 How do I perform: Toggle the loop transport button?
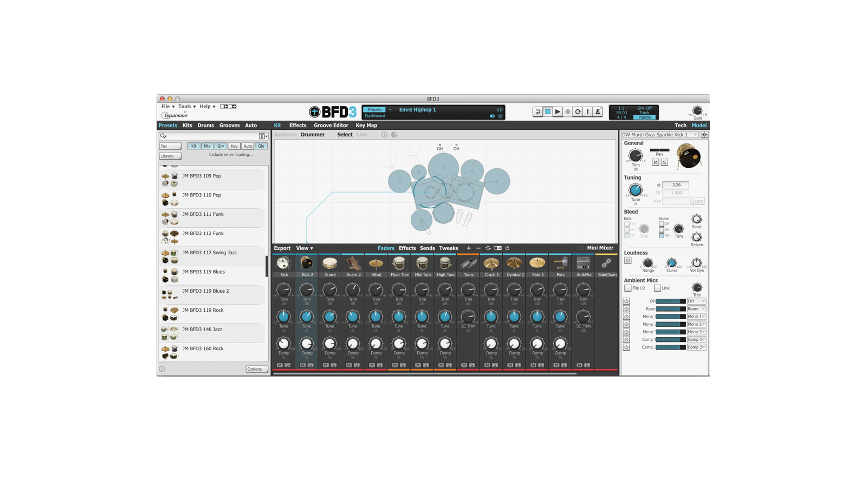point(578,111)
